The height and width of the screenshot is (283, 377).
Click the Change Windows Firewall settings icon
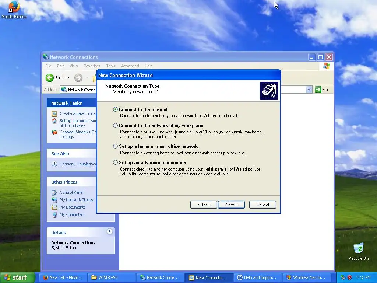pyautogui.click(x=54, y=132)
